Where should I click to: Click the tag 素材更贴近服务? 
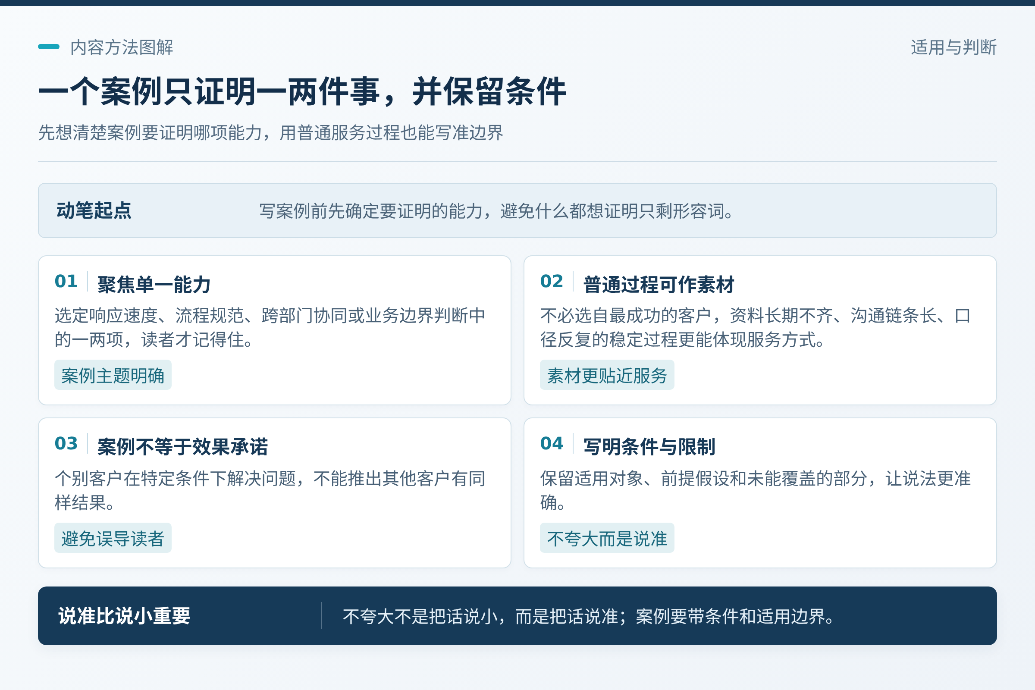point(607,375)
